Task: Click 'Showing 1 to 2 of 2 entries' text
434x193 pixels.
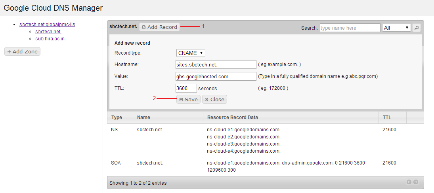Action: [138, 183]
